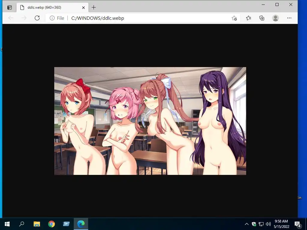Open clock showing 9:58 AM
This screenshot has width=307, height=230.
281,224
